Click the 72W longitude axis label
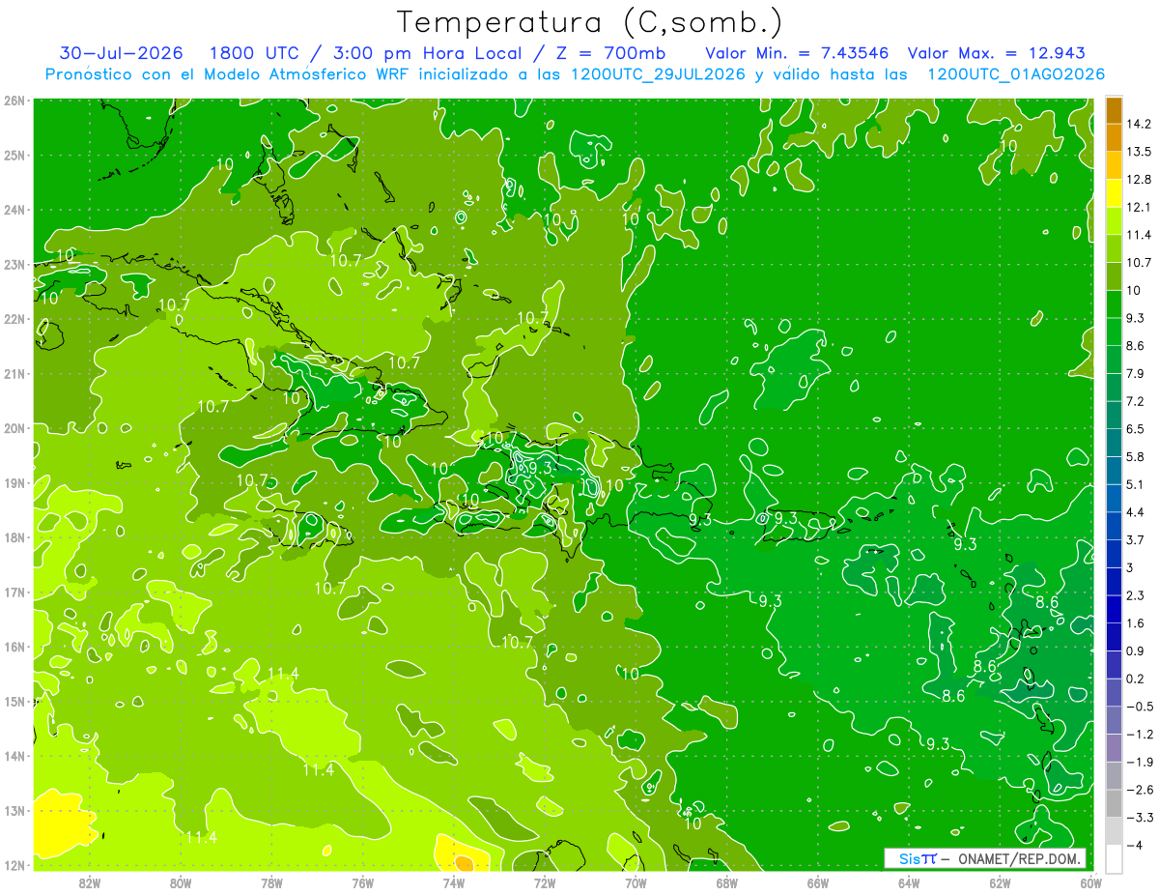1159x896 pixels. tap(545, 883)
